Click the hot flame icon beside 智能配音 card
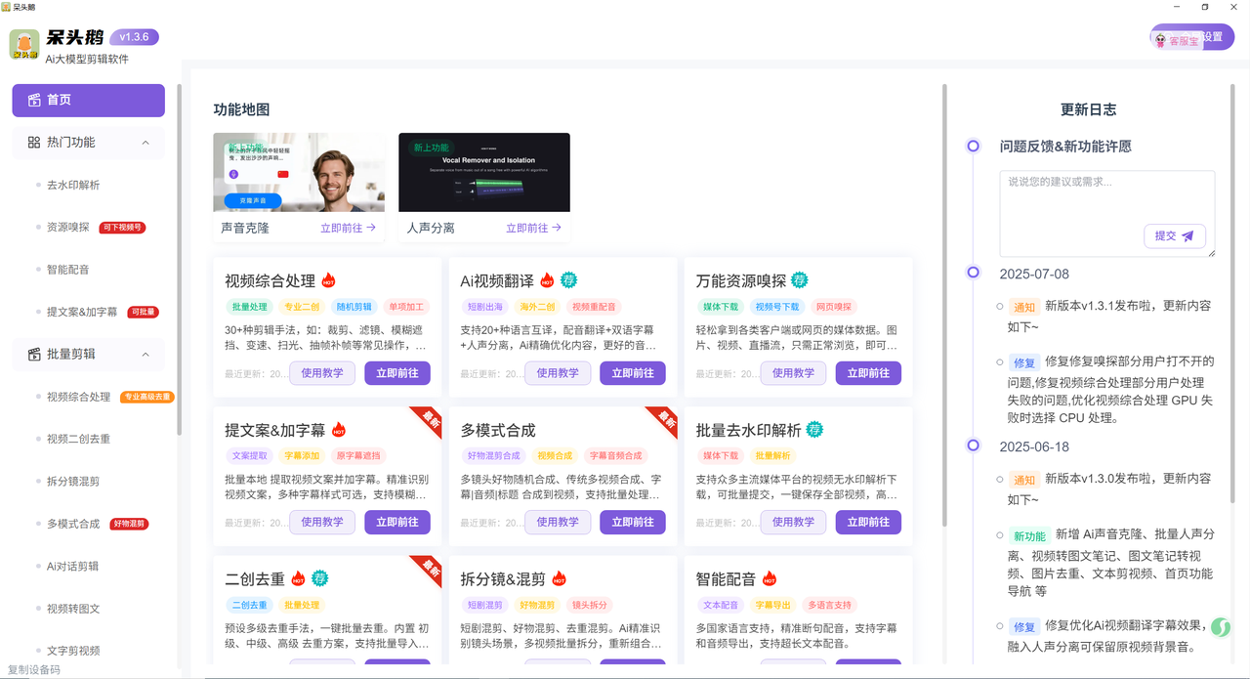 (x=770, y=579)
